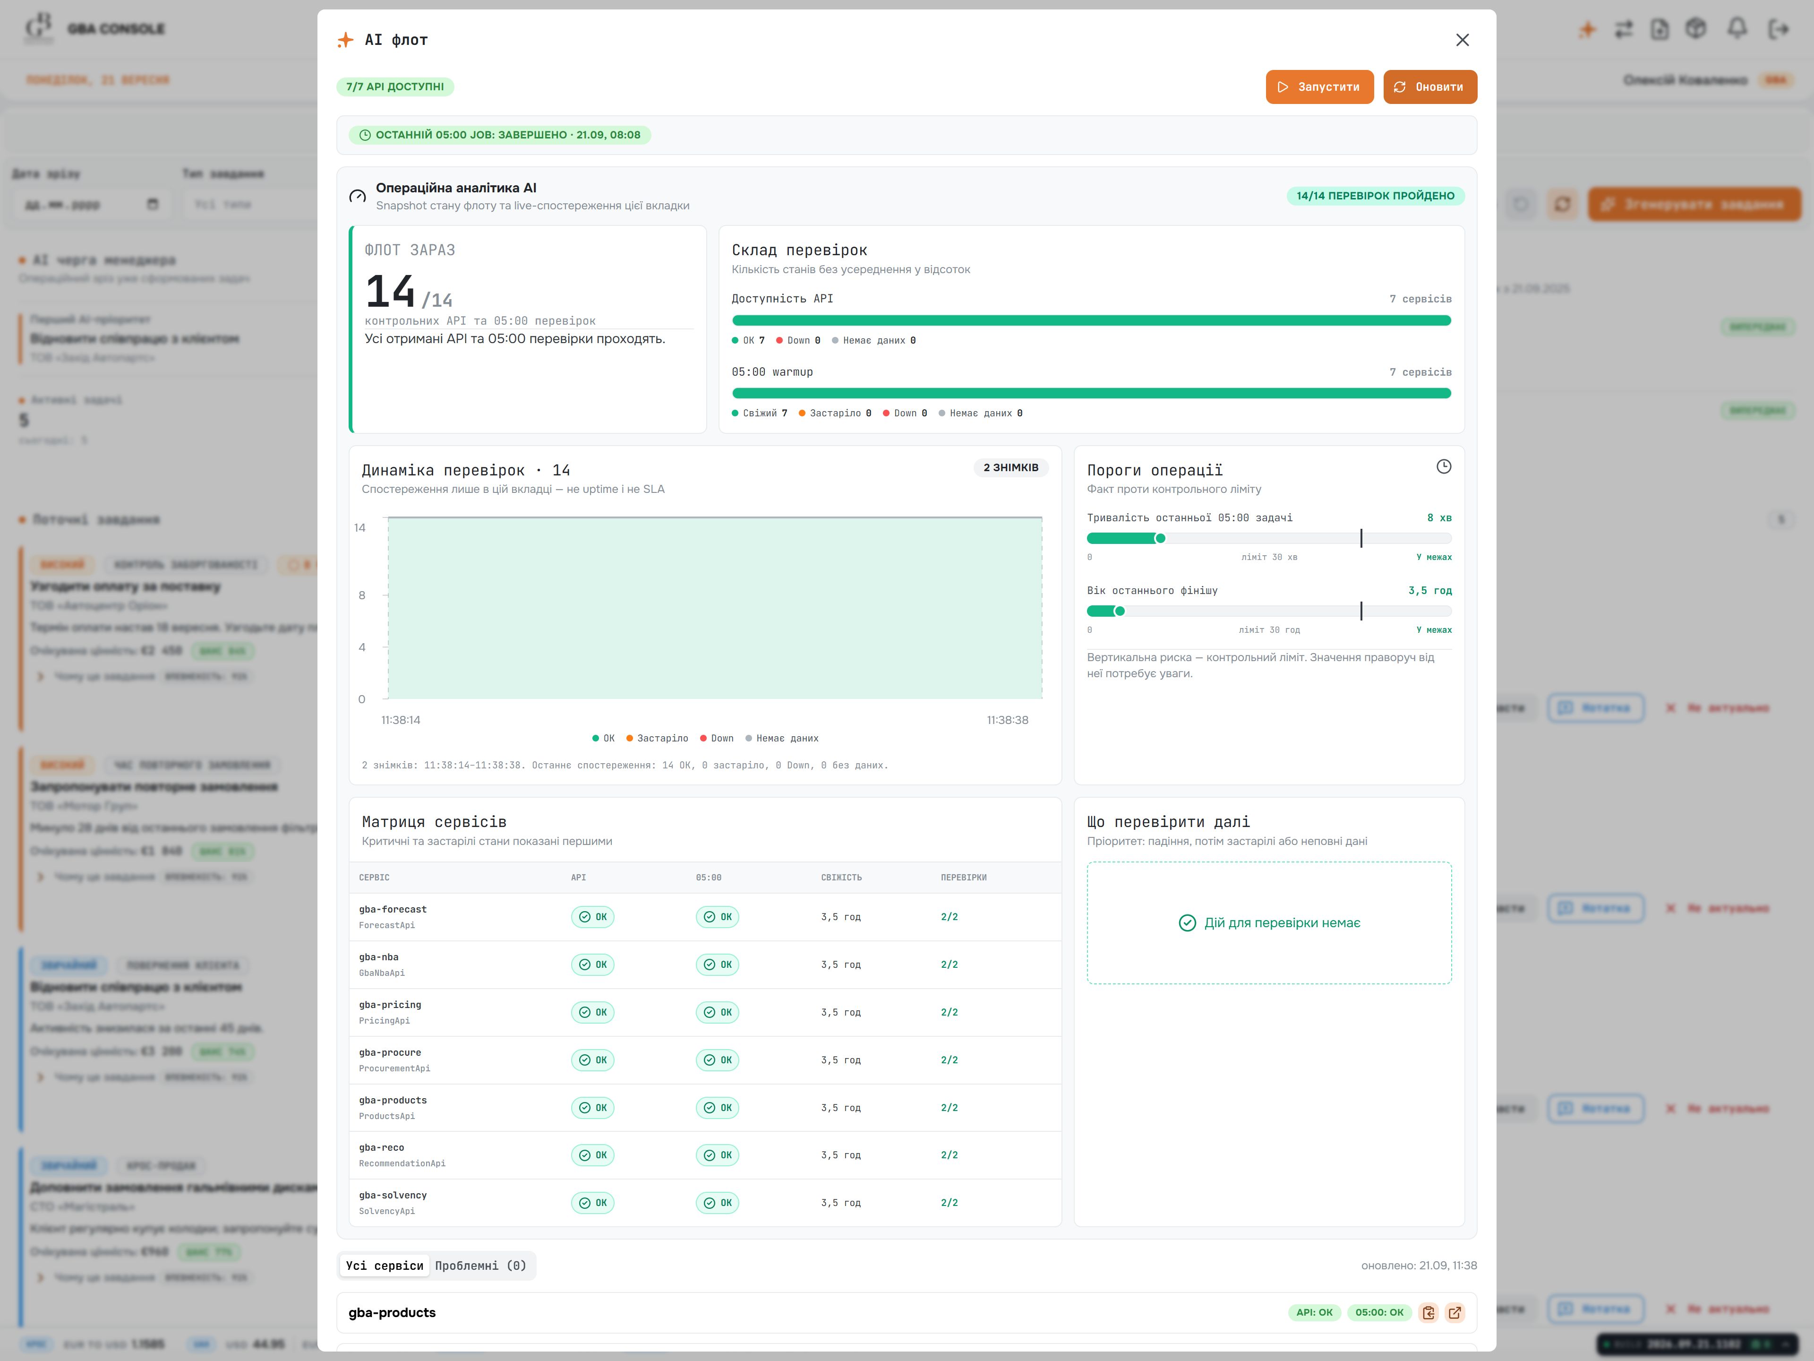Open calendar icon in Дата зрізу field

pos(153,204)
